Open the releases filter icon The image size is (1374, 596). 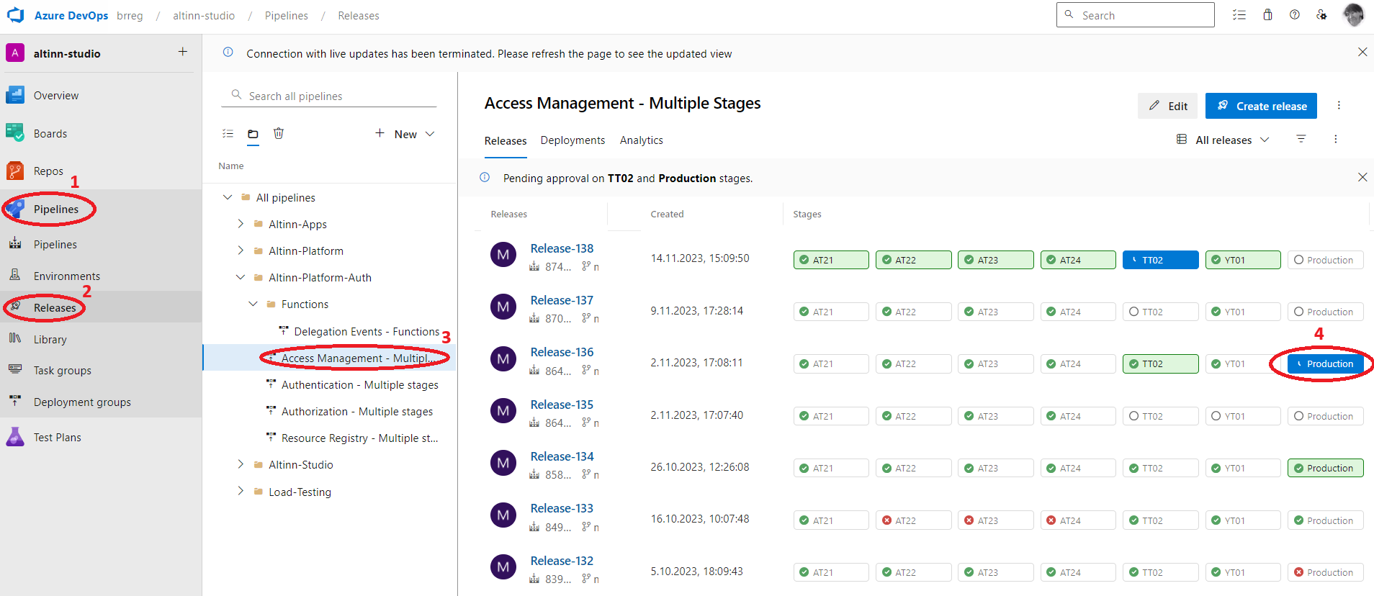(1301, 139)
